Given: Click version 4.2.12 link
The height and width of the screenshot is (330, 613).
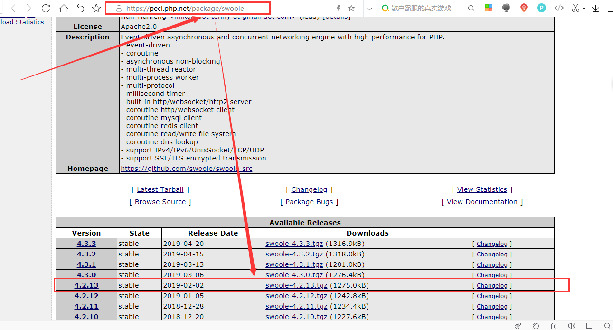Looking at the screenshot, I should pos(86,296).
